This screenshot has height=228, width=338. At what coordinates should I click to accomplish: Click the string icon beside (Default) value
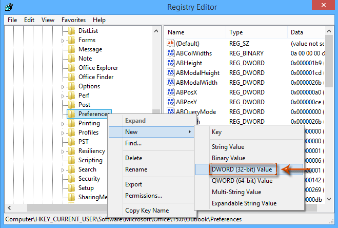pos(171,44)
